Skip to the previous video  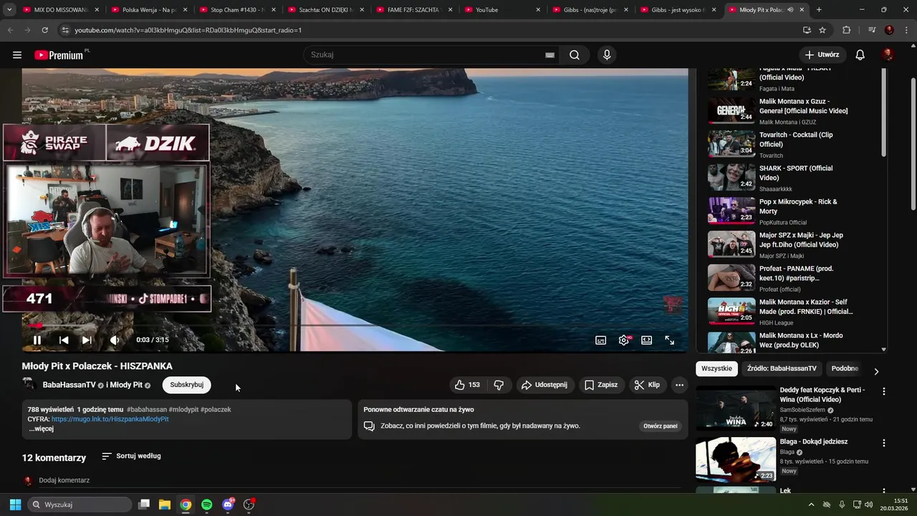(x=64, y=340)
